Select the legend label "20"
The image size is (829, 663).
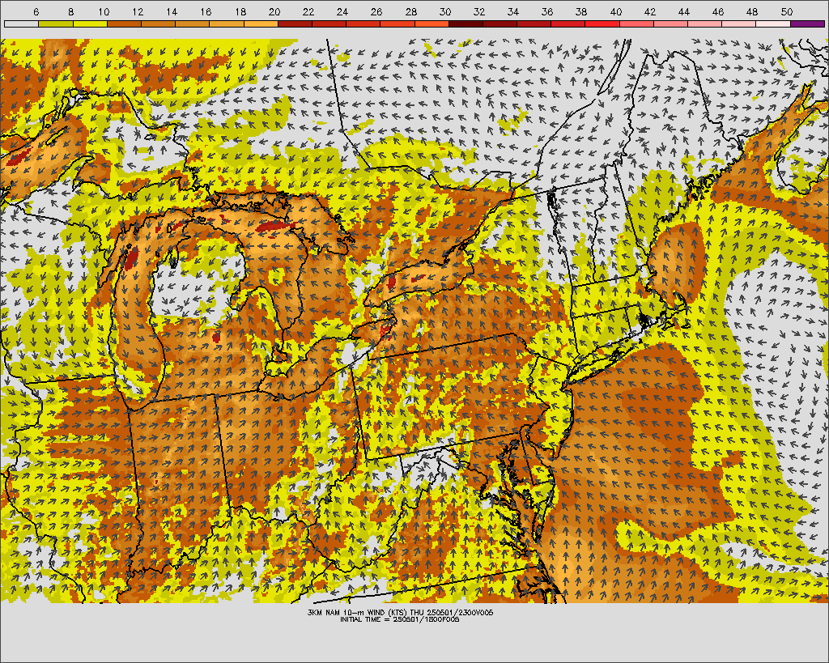(274, 11)
